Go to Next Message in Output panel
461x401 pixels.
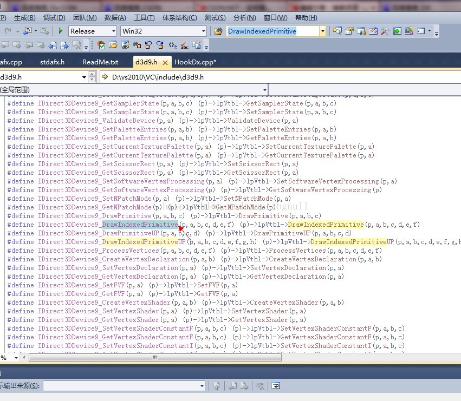[x=245, y=386]
